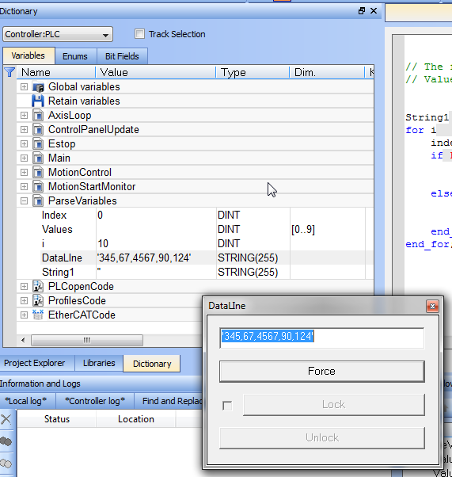Expand the MotionStartMonitor node
The image size is (452, 477).
pyautogui.click(x=24, y=187)
